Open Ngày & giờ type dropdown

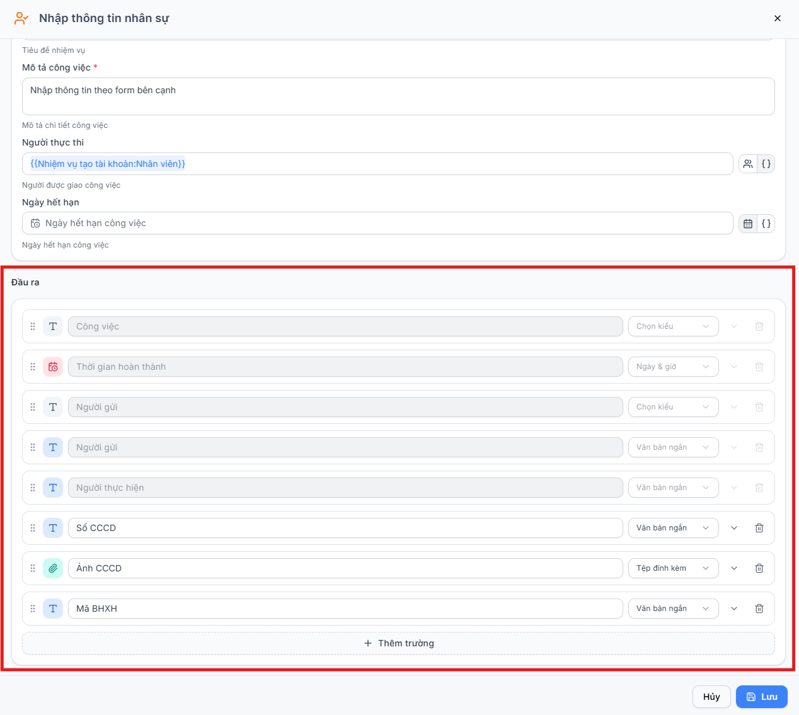pyautogui.click(x=673, y=367)
